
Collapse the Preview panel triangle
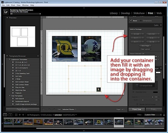(7, 18)
